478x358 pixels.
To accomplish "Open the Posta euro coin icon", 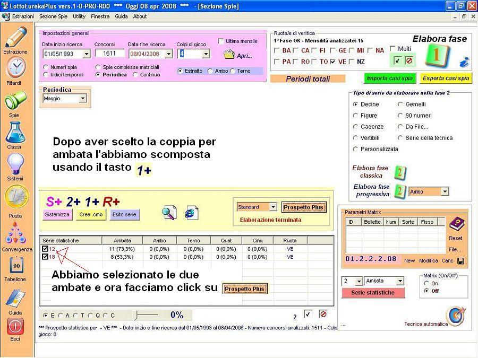I will [x=16, y=197].
